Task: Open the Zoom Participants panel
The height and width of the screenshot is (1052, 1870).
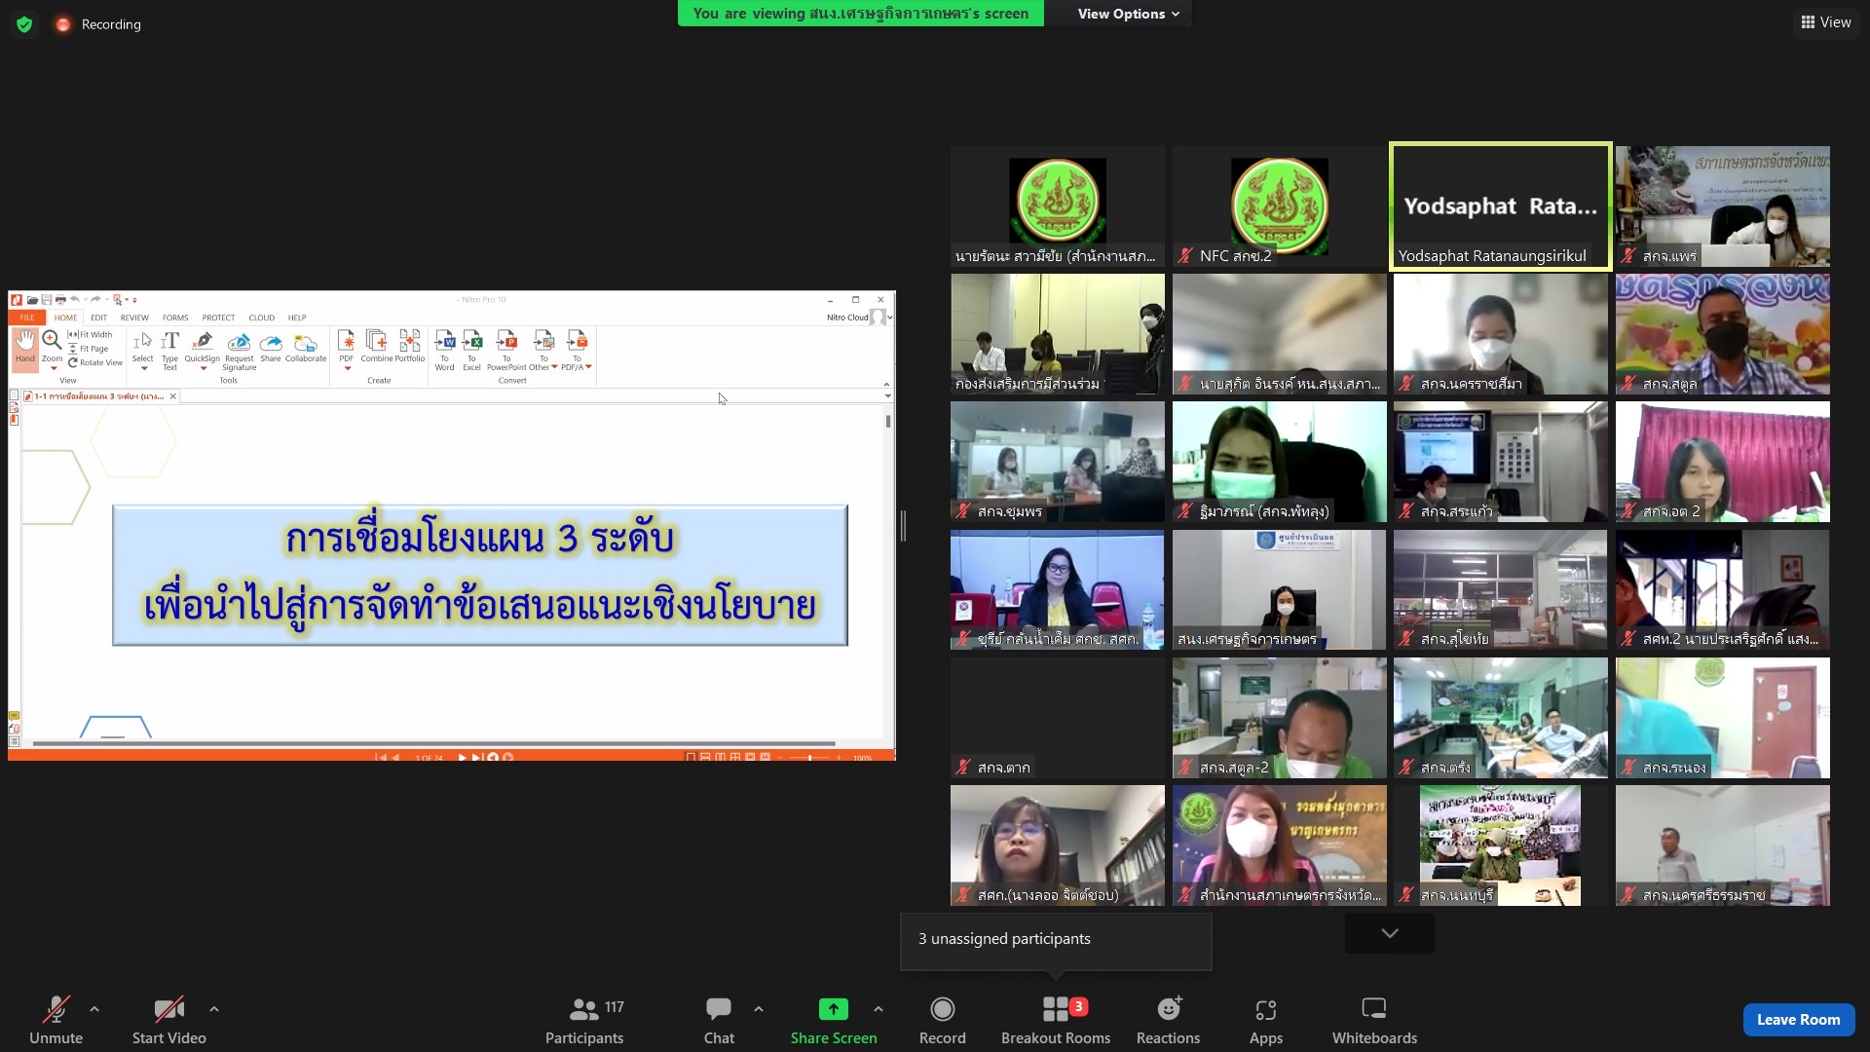Action: 584,1020
